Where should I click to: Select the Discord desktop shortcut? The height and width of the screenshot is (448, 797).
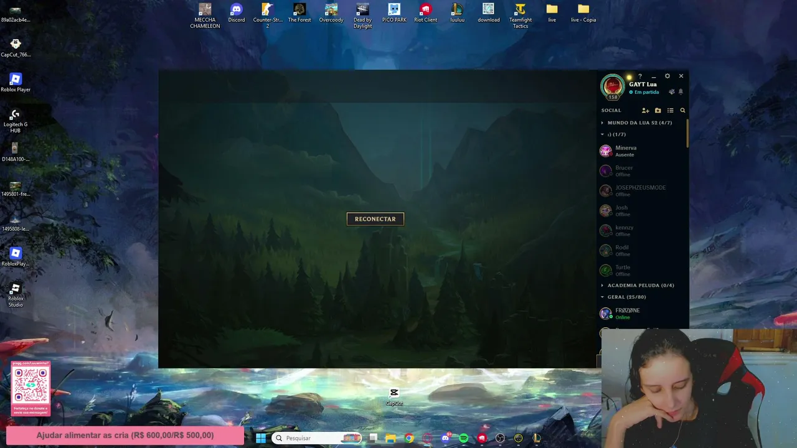[x=237, y=13]
